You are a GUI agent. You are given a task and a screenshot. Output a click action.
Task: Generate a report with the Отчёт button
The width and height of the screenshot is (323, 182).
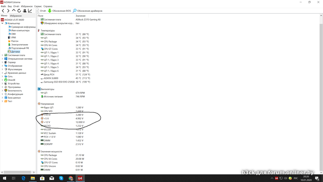click(41, 11)
